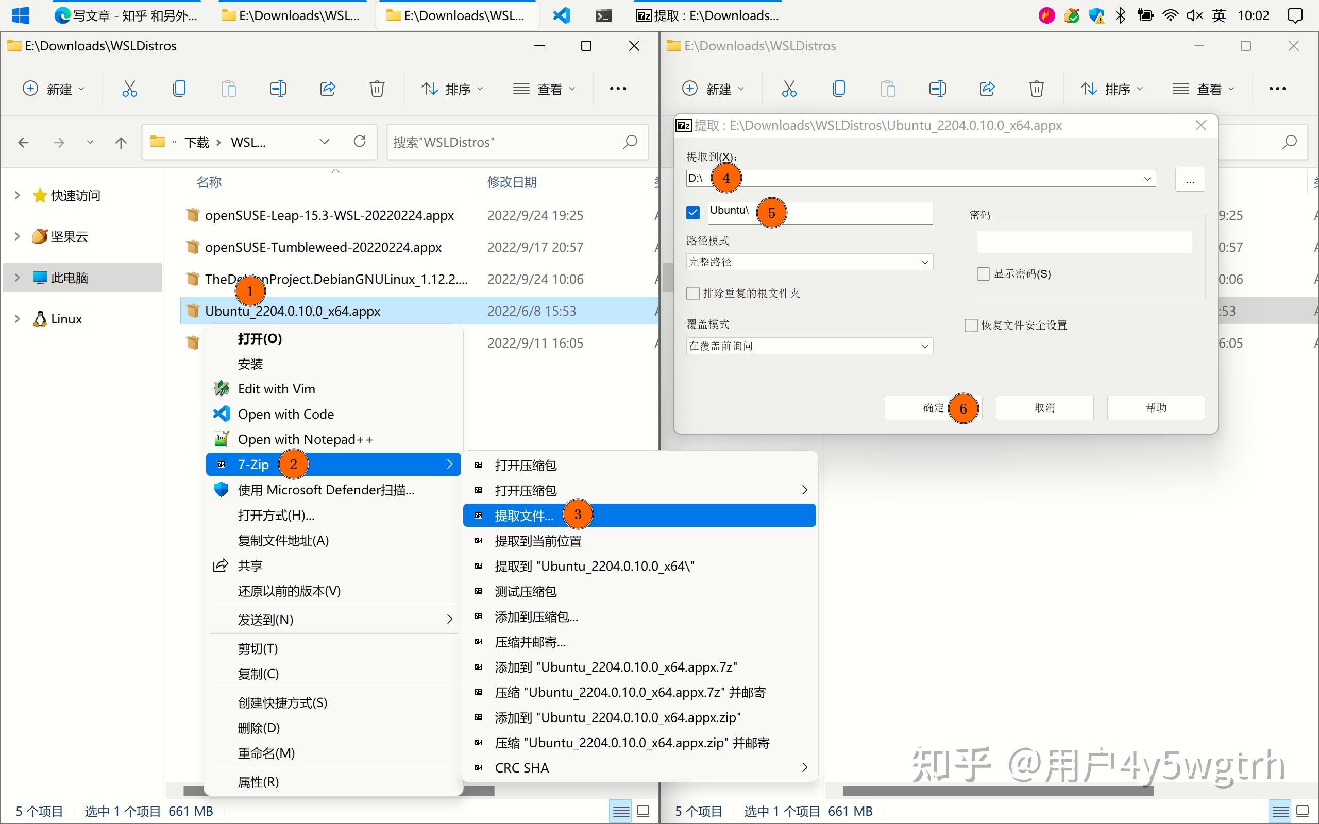Click the Bluetooth tray icon

1121,15
